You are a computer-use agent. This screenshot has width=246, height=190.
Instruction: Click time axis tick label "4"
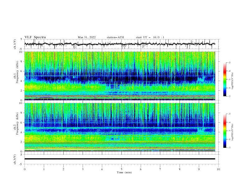pyautogui.click(x=102, y=169)
